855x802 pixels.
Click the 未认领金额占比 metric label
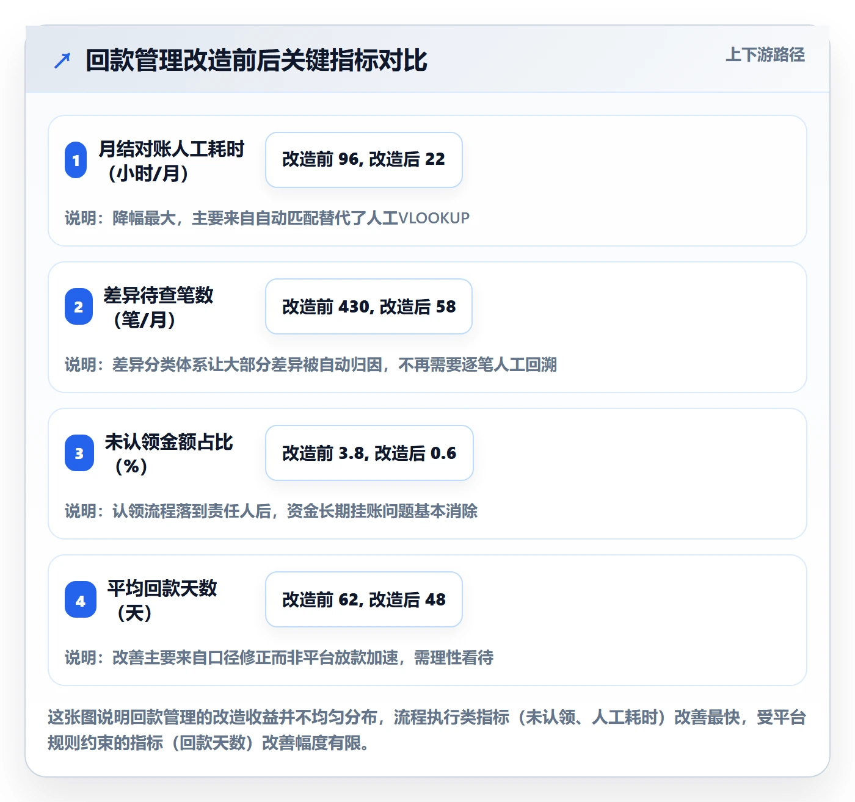tap(169, 453)
